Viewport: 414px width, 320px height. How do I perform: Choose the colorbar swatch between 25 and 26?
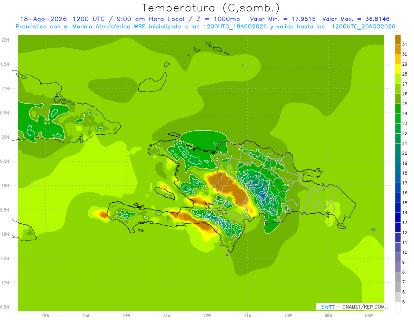pos(398,99)
